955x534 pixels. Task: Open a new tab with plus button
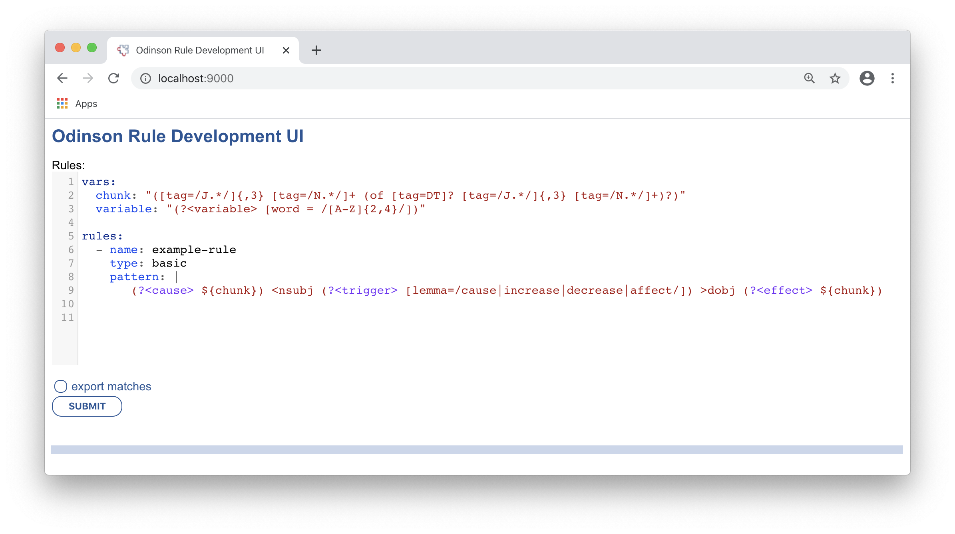pos(316,50)
